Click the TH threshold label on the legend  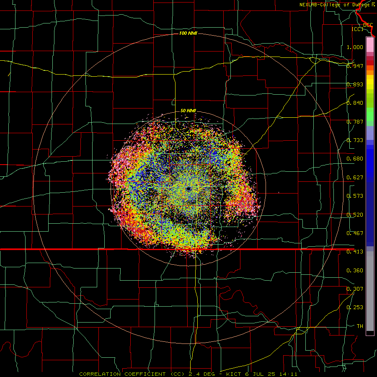pos(360,326)
